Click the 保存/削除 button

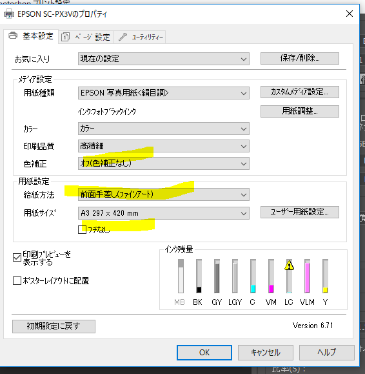(300, 58)
